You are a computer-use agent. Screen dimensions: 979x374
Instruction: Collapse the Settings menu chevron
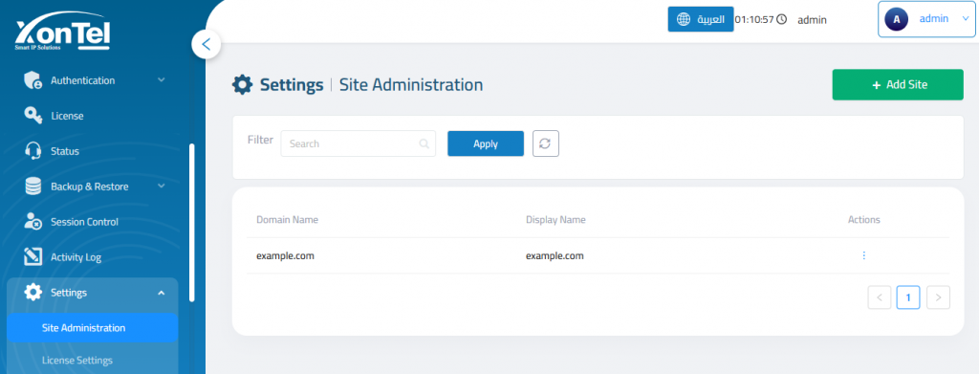click(x=161, y=293)
